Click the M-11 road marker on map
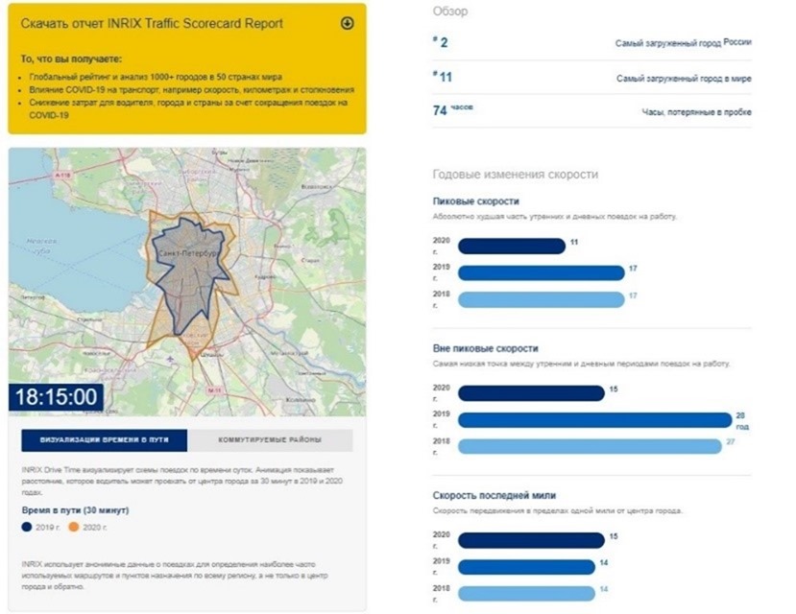The width and height of the screenshot is (796, 614). click(214, 391)
